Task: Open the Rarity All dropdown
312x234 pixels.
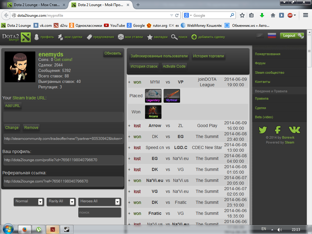Action: pyautogui.click(x=61, y=202)
